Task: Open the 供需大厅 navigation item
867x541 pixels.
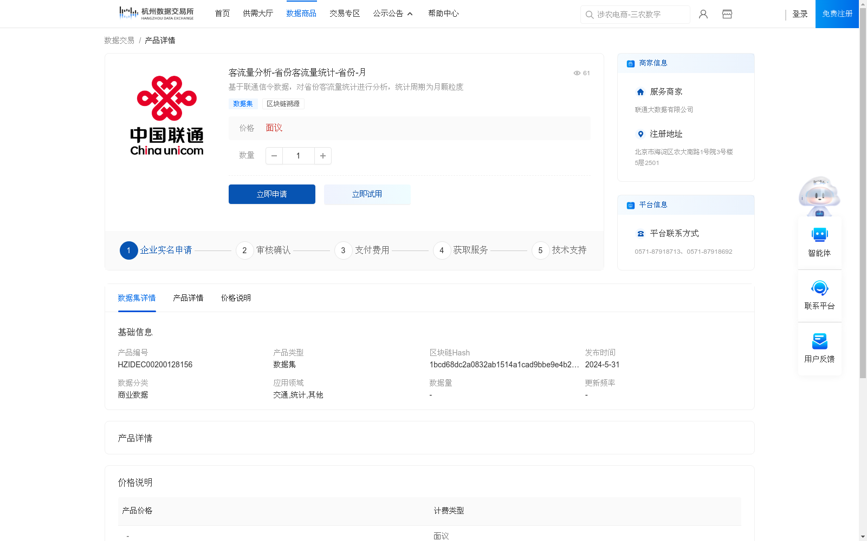Action: tap(258, 14)
